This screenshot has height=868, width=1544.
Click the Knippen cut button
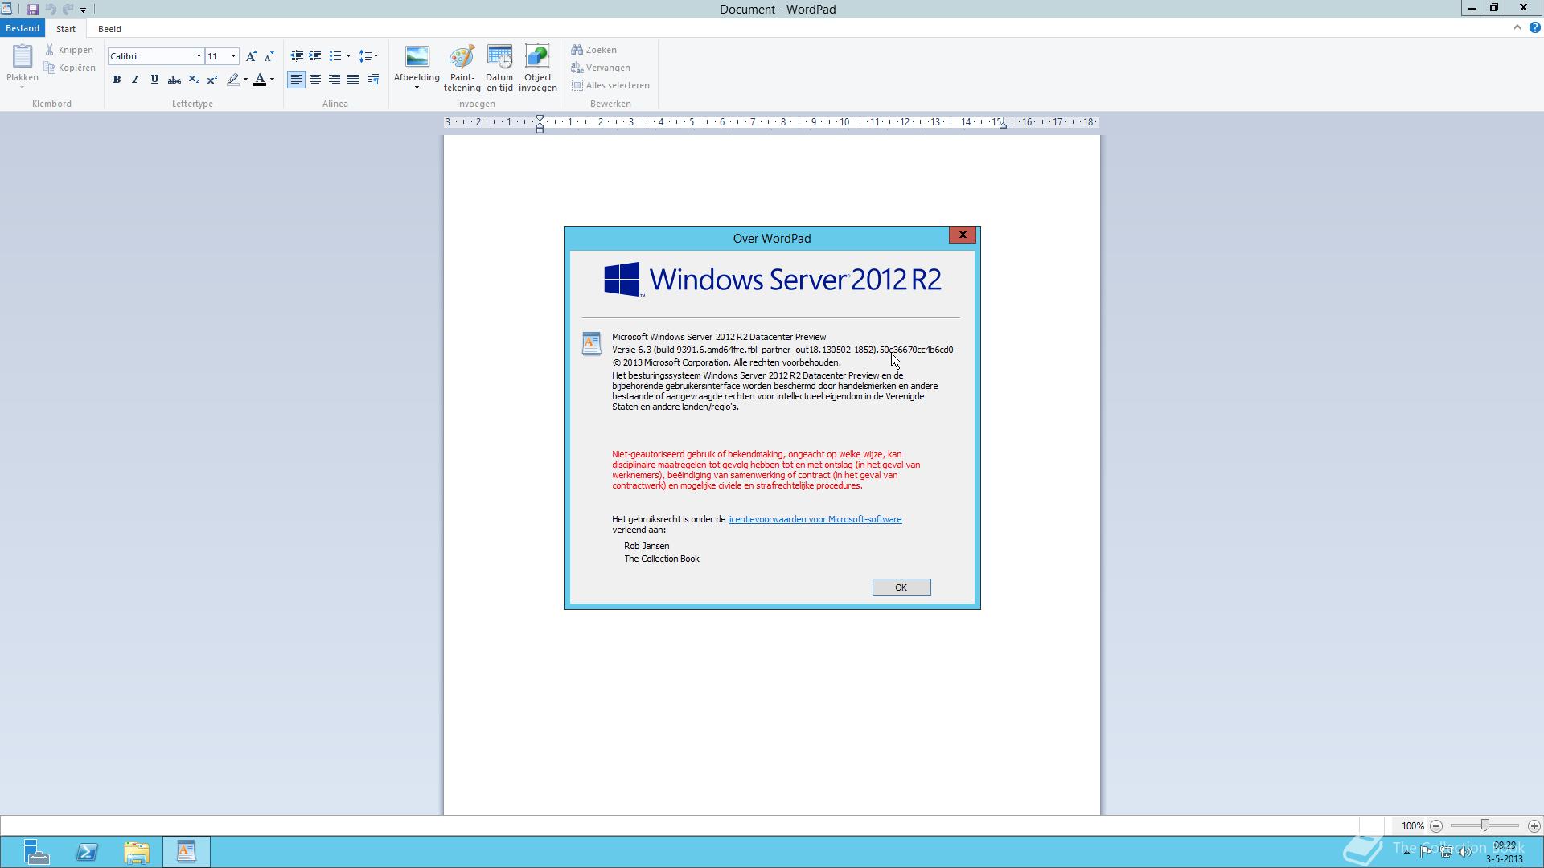[70, 50]
